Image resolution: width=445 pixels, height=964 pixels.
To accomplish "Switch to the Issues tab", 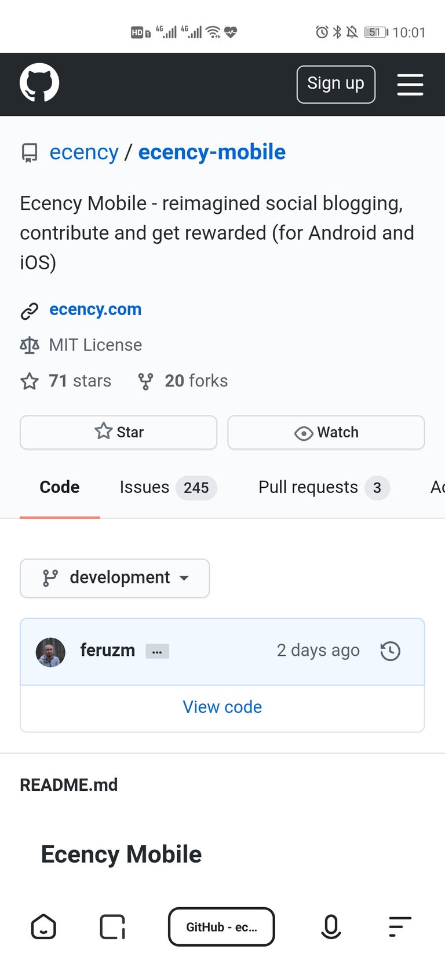I will point(168,488).
